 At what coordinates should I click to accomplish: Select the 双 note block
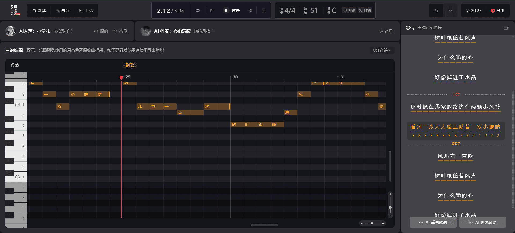(x=63, y=107)
